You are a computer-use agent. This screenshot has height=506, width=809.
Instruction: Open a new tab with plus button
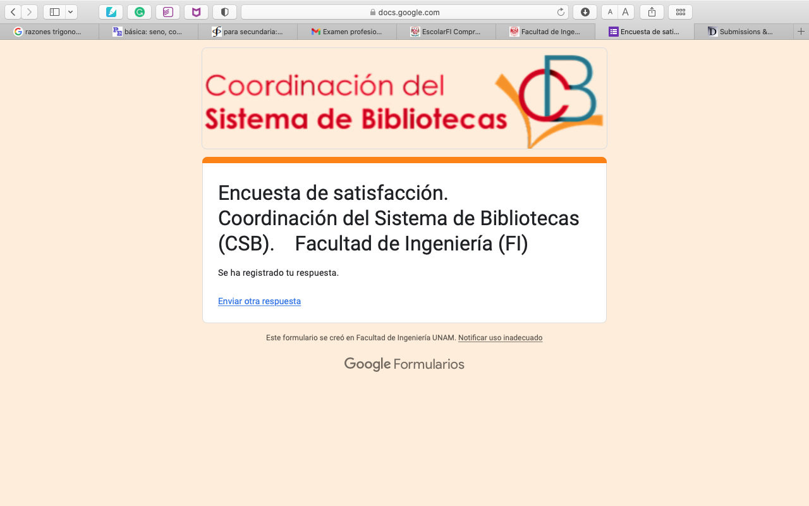tap(801, 32)
